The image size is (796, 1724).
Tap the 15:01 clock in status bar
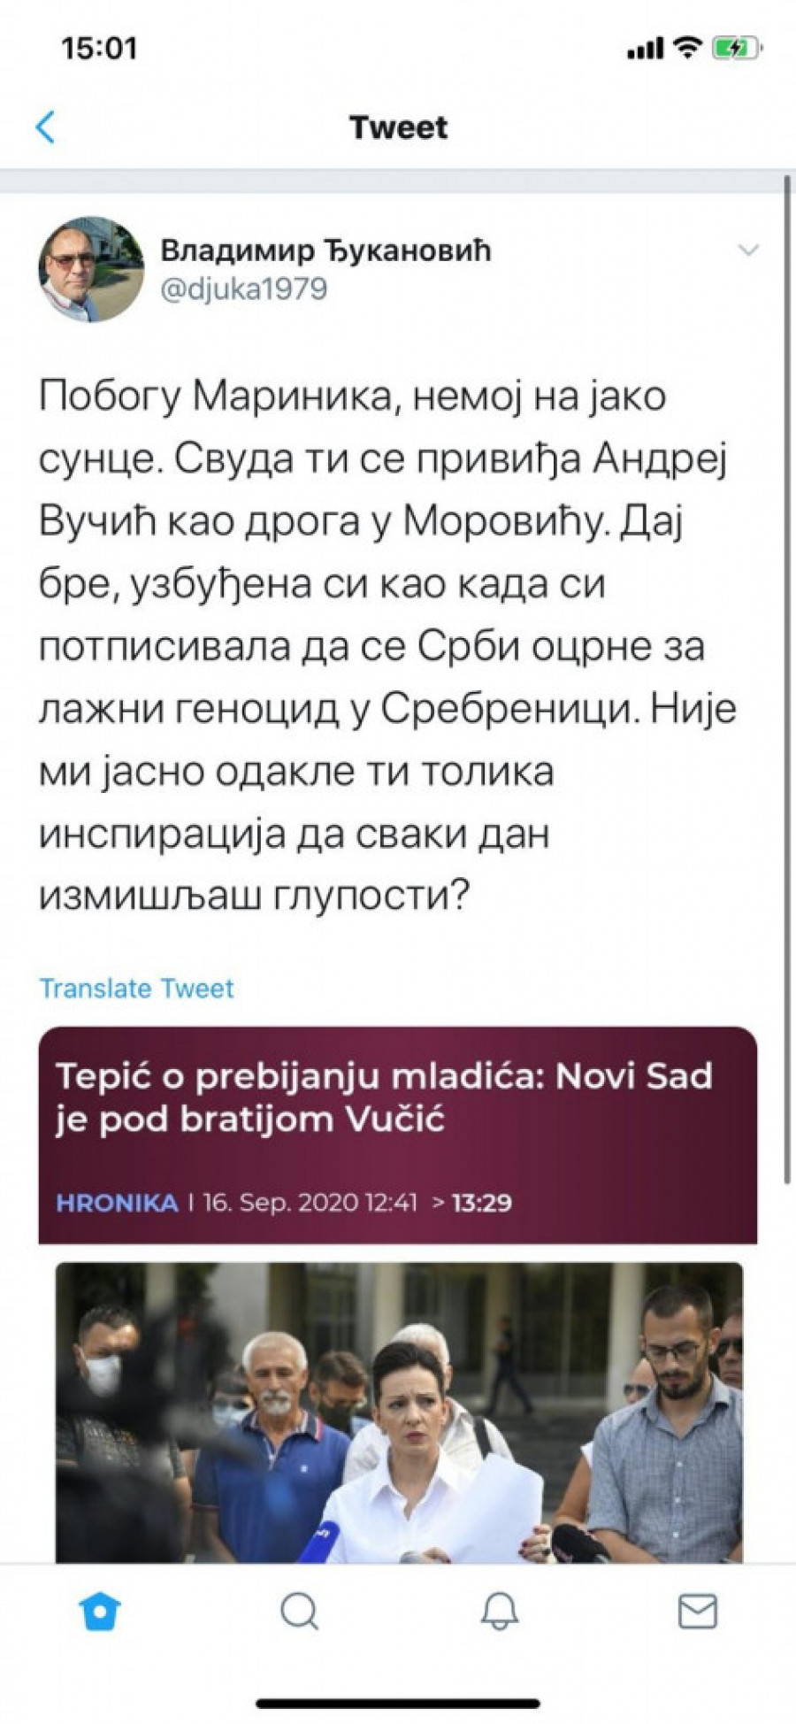99,48
